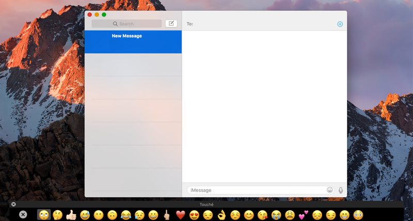
Task: Insert the thumbs up emoji
Action: [71, 215]
